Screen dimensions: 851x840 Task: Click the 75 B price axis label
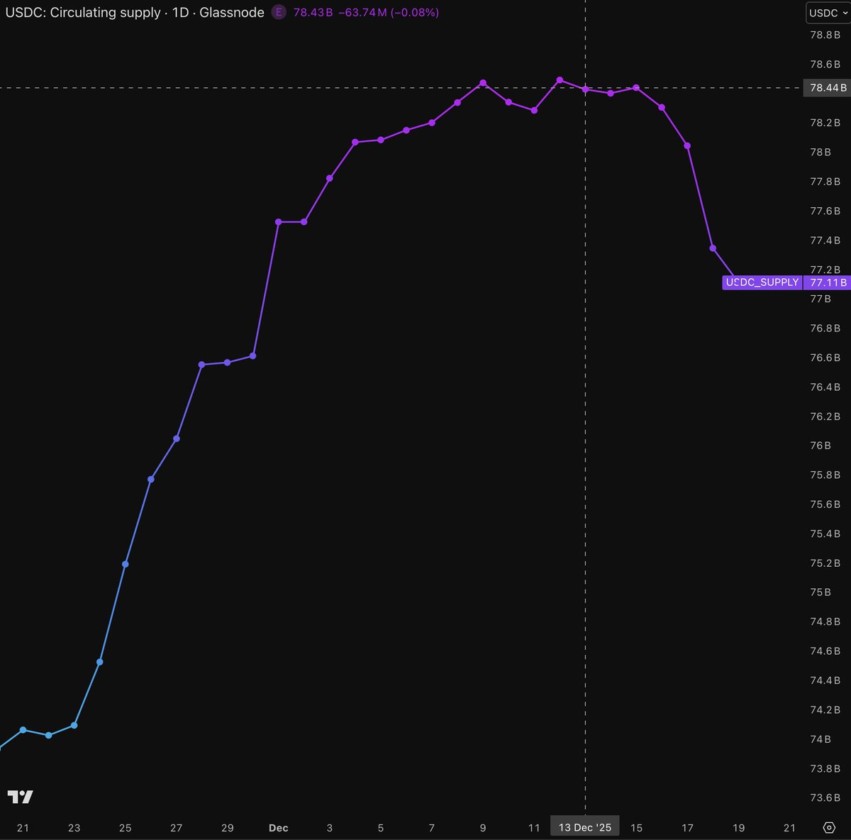pyautogui.click(x=821, y=592)
